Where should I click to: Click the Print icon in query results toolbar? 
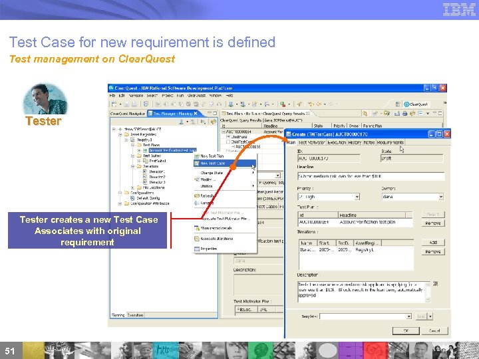(x=404, y=114)
